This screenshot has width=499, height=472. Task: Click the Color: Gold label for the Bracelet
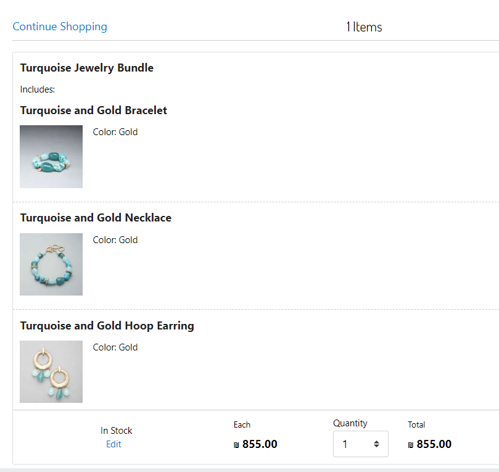[x=115, y=131]
